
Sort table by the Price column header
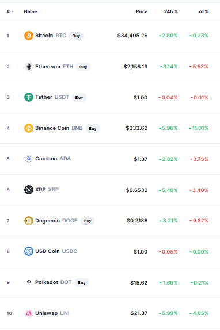click(142, 11)
